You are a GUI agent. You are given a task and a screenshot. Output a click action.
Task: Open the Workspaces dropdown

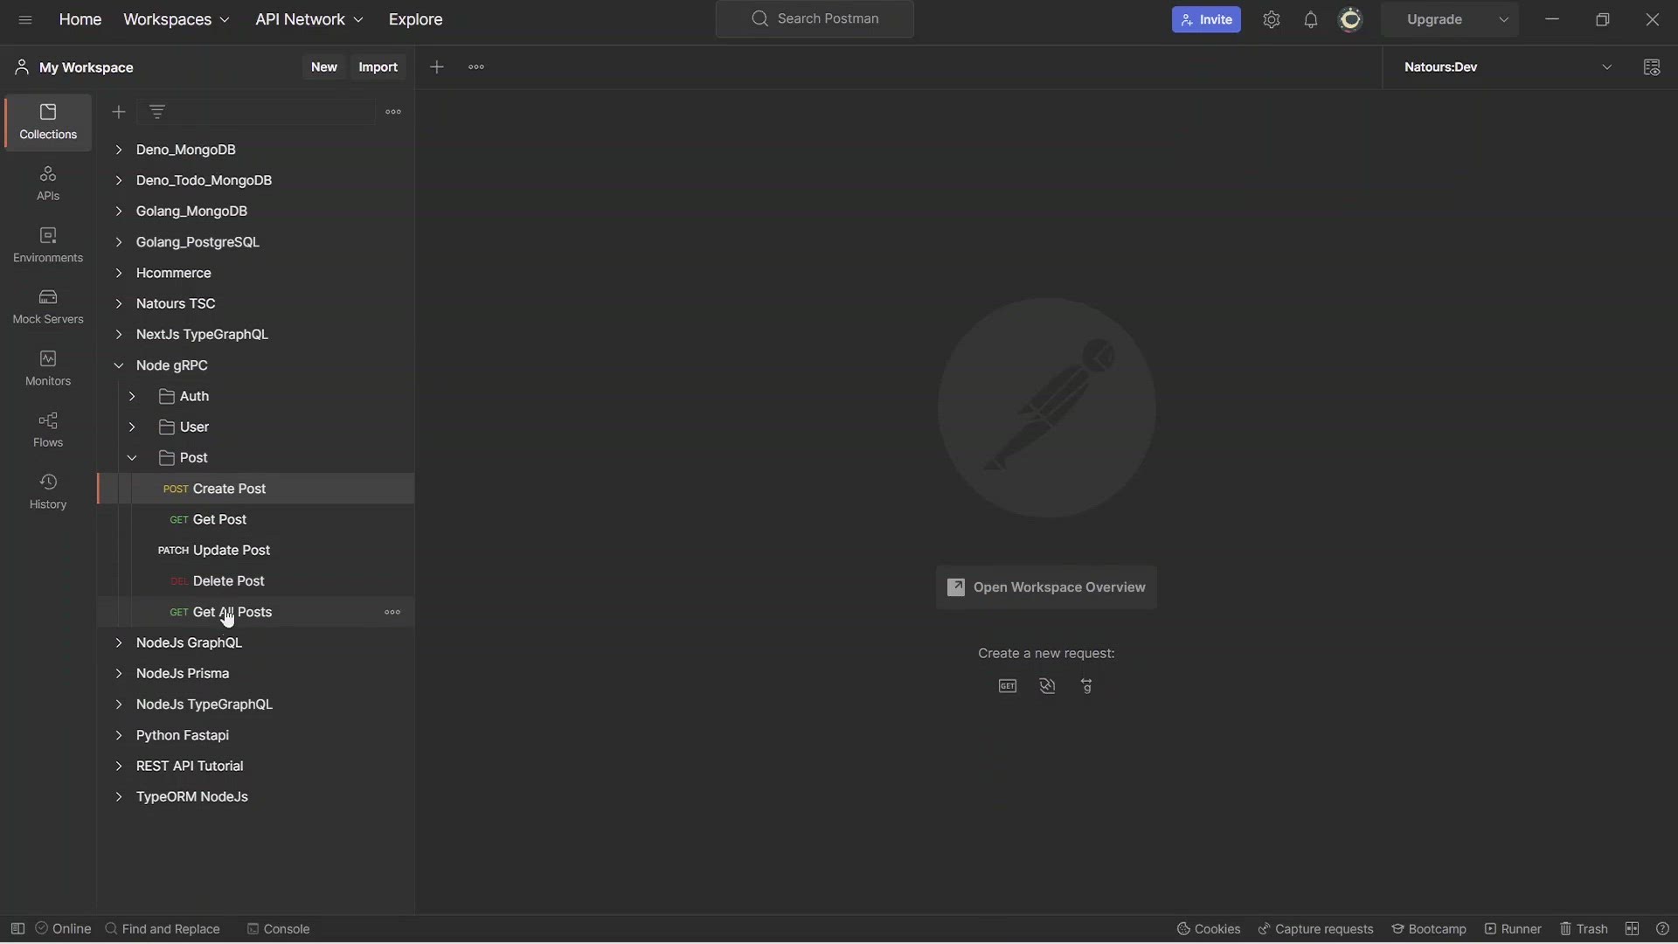177,19
